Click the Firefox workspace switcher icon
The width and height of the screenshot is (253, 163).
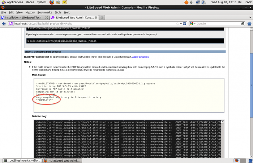click(237, 160)
